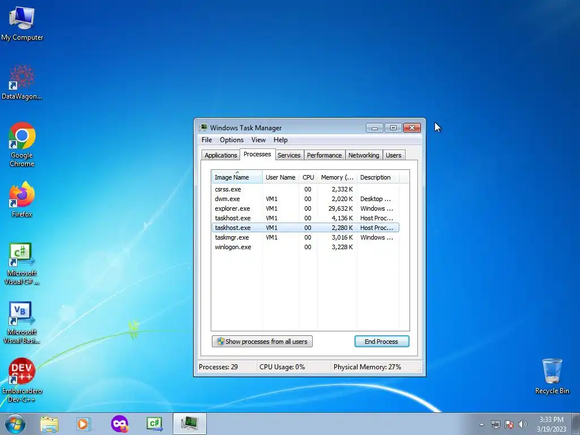
Task: Click the Processes: 29 status text
Action: tap(218, 367)
